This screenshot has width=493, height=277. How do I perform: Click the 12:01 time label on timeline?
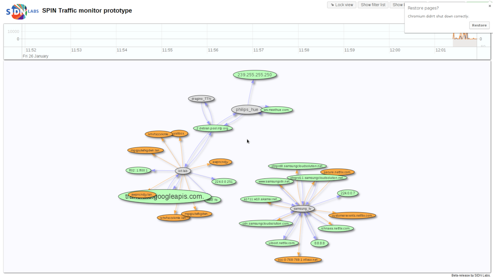coord(441,50)
